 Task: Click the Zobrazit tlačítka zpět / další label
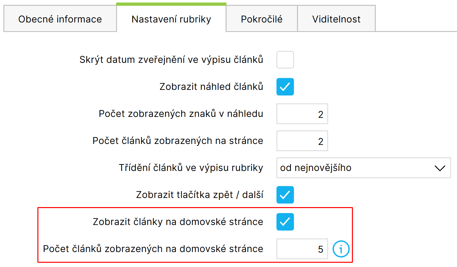point(199,195)
